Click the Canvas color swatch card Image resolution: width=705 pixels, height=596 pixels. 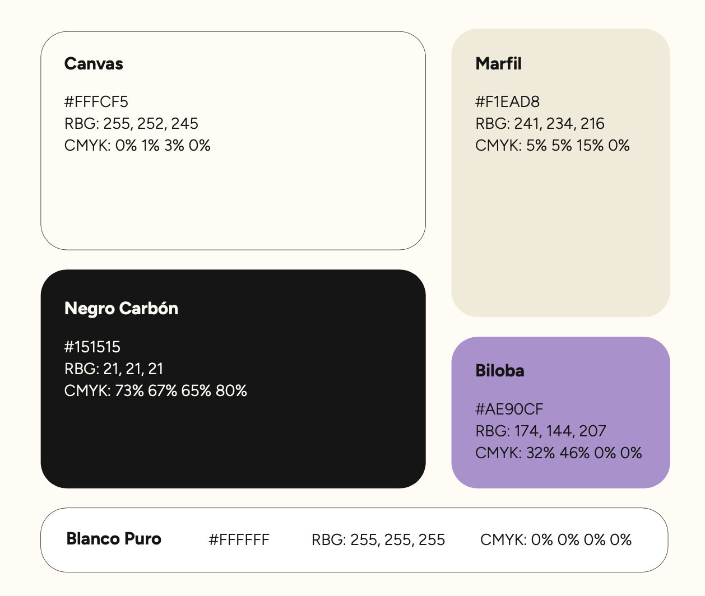click(233, 141)
